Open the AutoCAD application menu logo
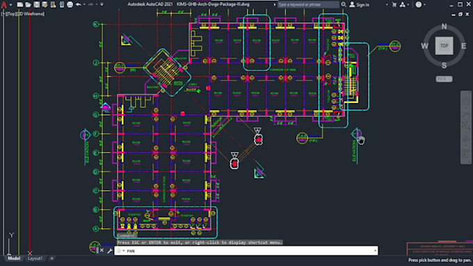 point(4,5)
